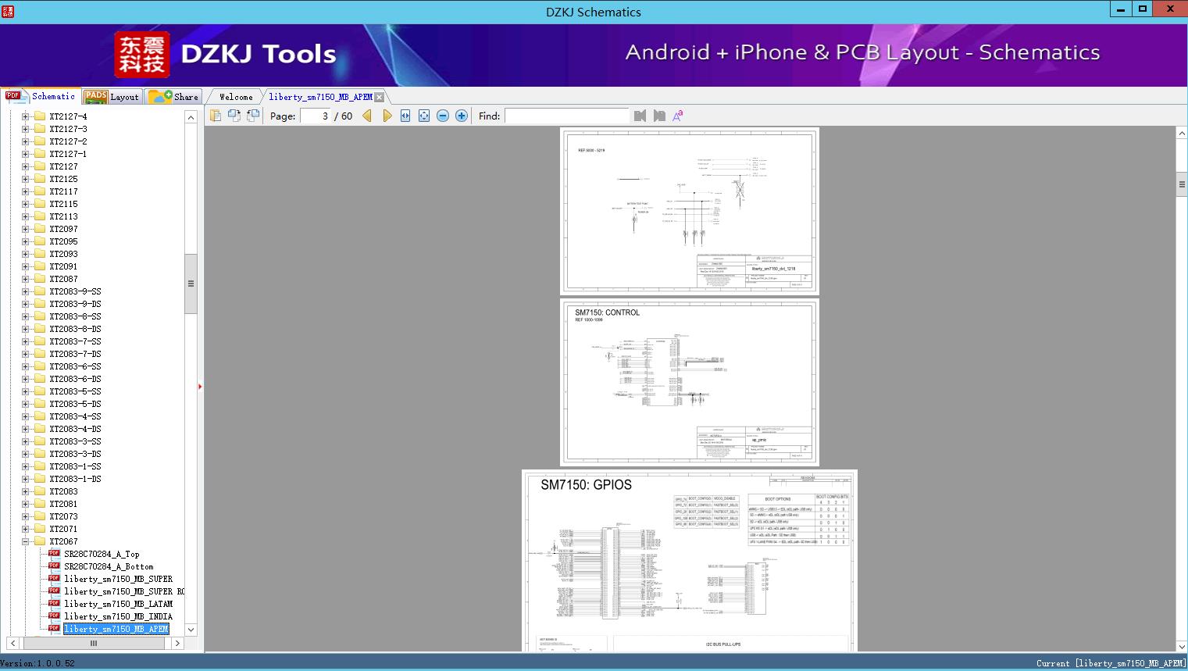Open SR28C70284_A_Top PDF icon
The height and width of the screenshot is (671, 1188).
[x=54, y=553]
